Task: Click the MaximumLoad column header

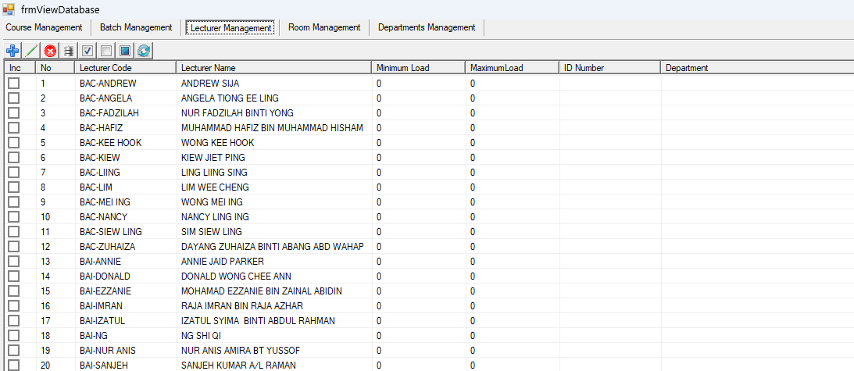Action: [513, 68]
